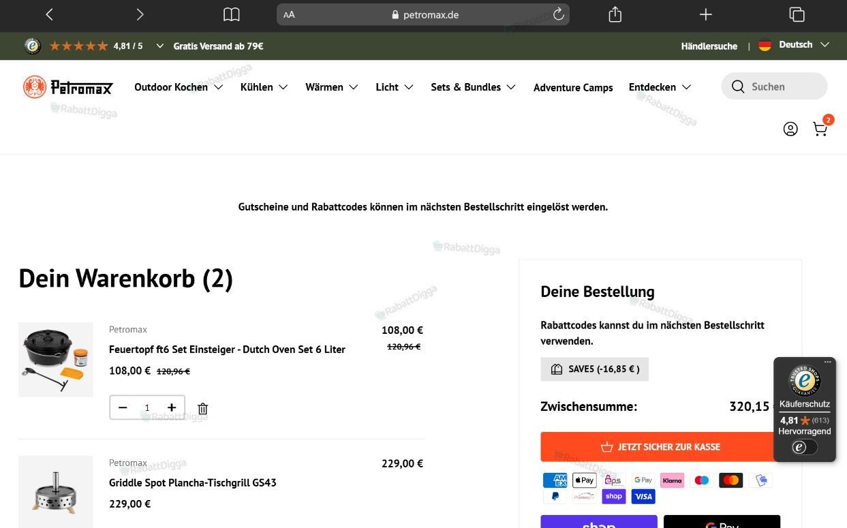Increase Feuertopf quantity with plus
847x528 pixels.
[172, 407]
